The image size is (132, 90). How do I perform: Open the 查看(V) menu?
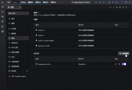coord(38,2)
